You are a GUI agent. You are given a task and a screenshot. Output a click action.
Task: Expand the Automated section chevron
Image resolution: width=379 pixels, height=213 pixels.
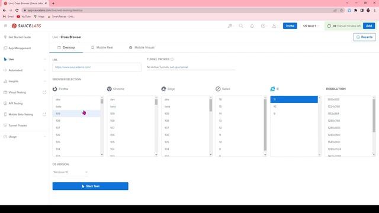[x=45, y=70]
